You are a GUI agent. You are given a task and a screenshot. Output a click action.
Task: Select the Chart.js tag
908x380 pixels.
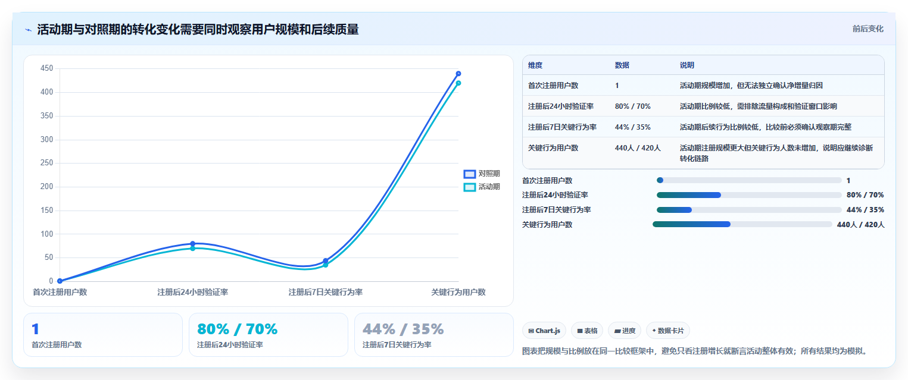pyautogui.click(x=544, y=331)
